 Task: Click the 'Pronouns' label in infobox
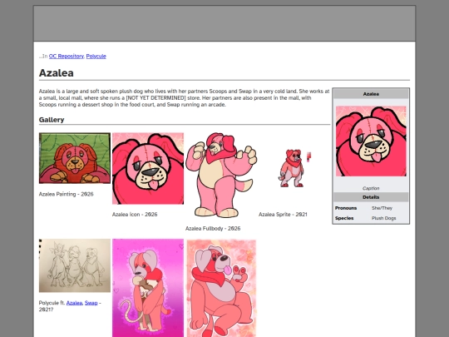[346, 208]
